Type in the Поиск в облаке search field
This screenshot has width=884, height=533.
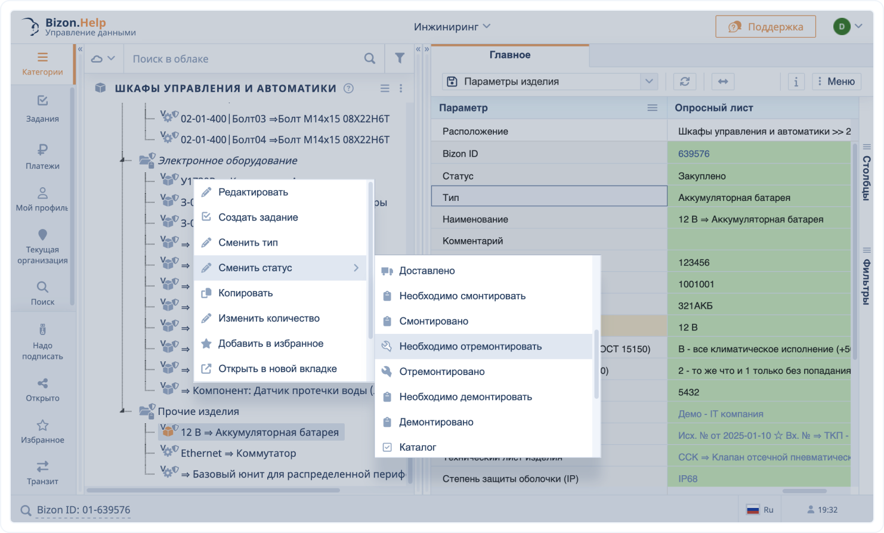239,58
